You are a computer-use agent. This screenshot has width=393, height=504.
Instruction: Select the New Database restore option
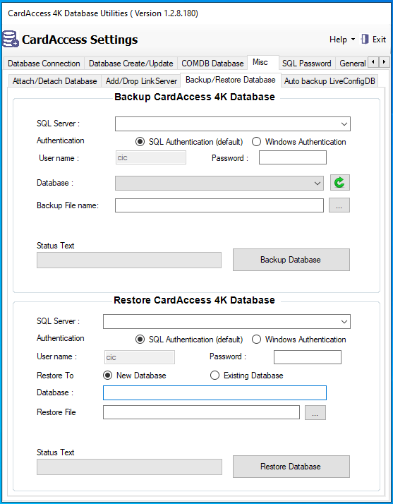click(x=134, y=376)
